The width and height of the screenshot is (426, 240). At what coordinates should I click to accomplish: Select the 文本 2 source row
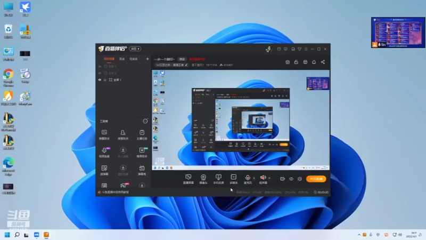pos(124,73)
